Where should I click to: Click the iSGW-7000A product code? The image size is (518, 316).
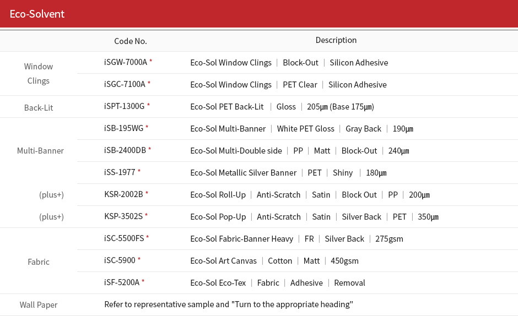coord(126,62)
